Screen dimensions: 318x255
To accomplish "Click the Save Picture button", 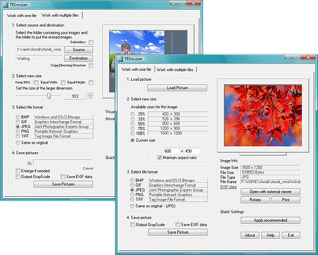I will (x=178, y=232).
